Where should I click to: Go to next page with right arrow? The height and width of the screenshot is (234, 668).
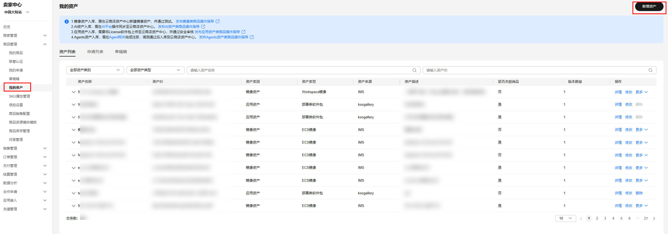coord(654,218)
